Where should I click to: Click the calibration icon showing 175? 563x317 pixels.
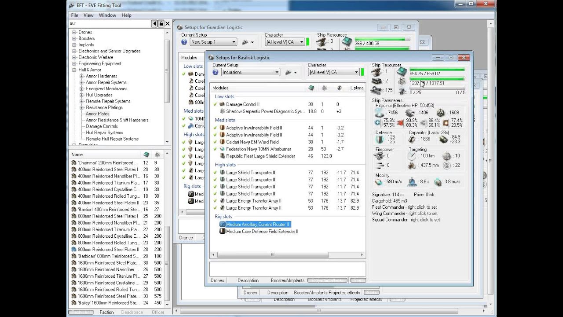point(377,90)
